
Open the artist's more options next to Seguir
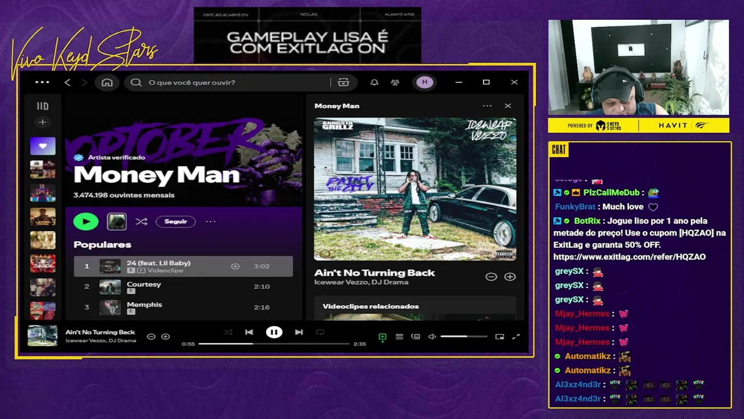pos(210,222)
